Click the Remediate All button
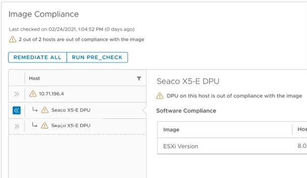The width and height of the screenshot is (307, 178). [37, 58]
